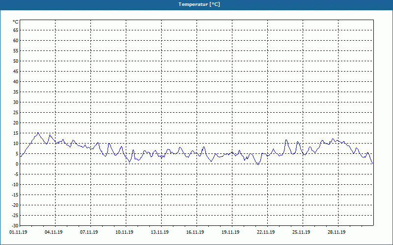The height and width of the screenshot is (245, 393).
Task: Click the 60 y-axis value
Action: click(x=16, y=41)
